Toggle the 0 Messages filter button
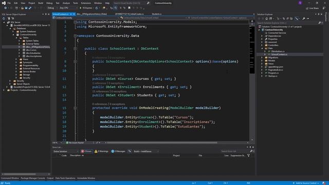The image size is (329, 185). [x=118, y=151]
